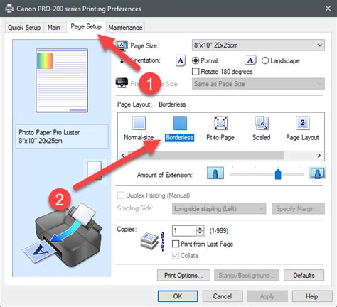The image size is (337, 307).
Task: Open Help with the Help button
Action: (x=312, y=296)
